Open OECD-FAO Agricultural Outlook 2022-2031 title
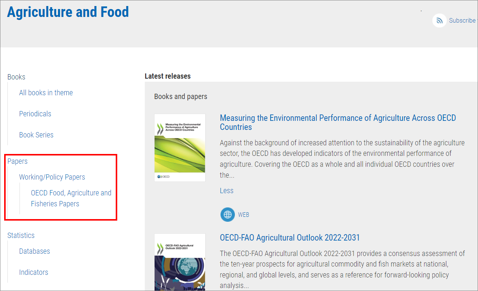 pyautogui.click(x=290, y=238)
